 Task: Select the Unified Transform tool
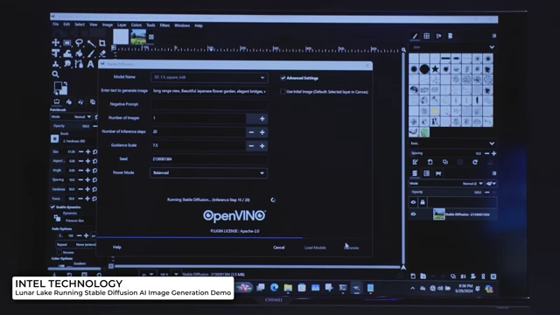point(56,53)
